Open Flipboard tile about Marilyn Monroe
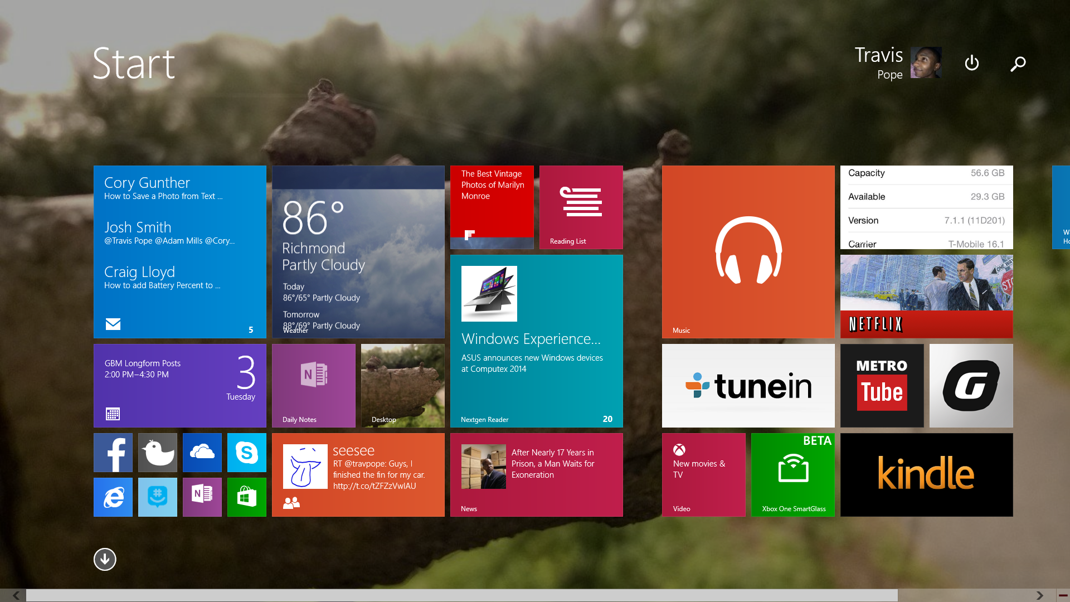The height and width of the screenshot is (602, 1070). click(492, 207)
